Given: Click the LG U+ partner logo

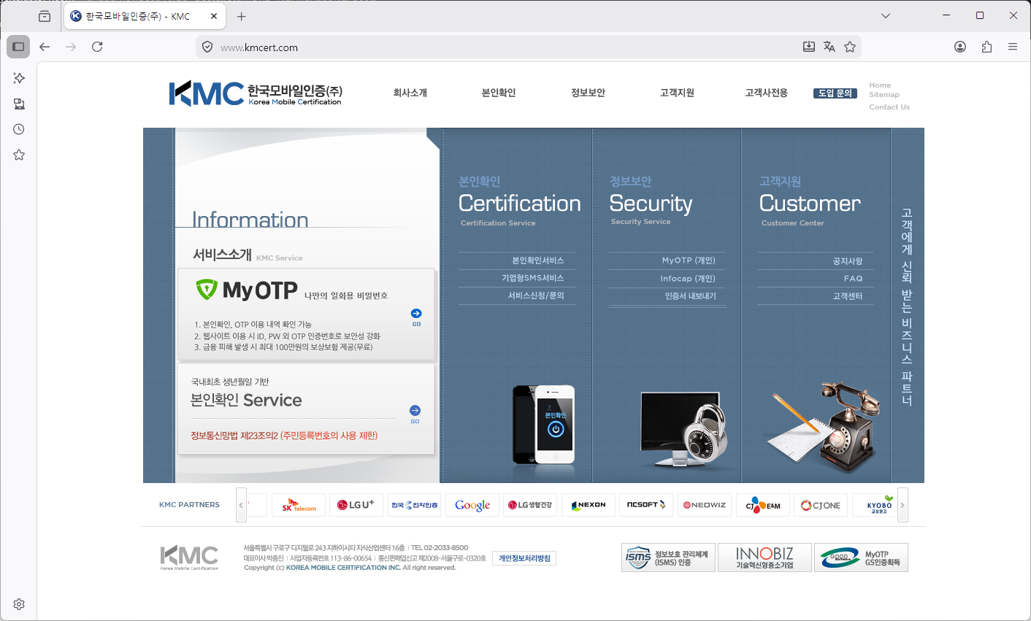Looking at the screenshot, I should point(356,505).
